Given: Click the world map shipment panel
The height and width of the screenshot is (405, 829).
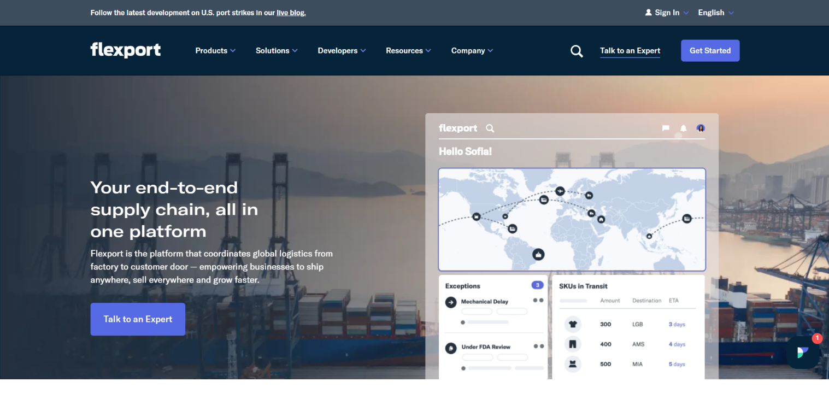Looking at the screenshot, I should click(572, 220).
